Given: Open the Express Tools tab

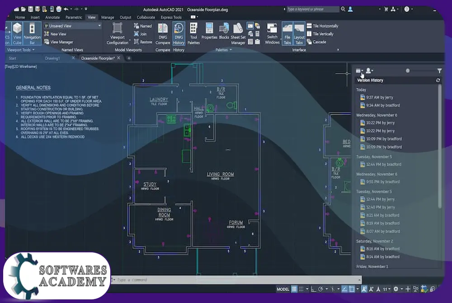Looking at the screenshot, I should (171, 17).
